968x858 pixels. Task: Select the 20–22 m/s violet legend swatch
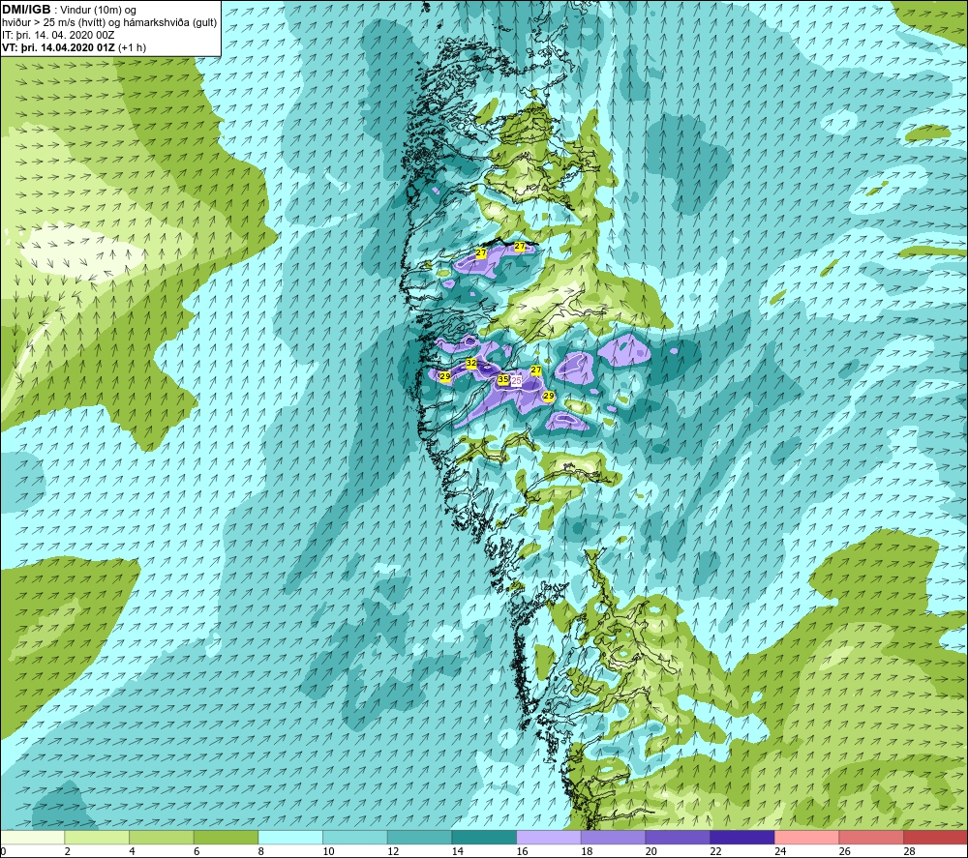point(678,837)
